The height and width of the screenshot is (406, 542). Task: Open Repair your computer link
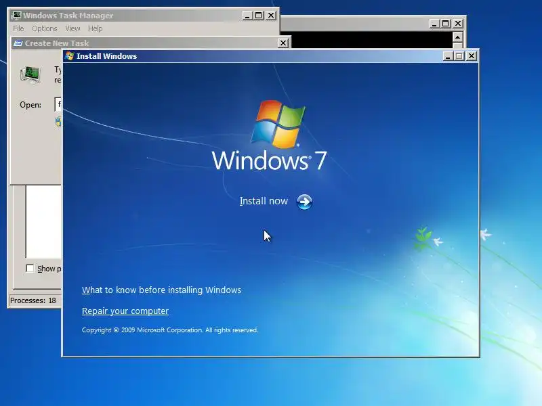pyautogui.click(x=125, y=311)
